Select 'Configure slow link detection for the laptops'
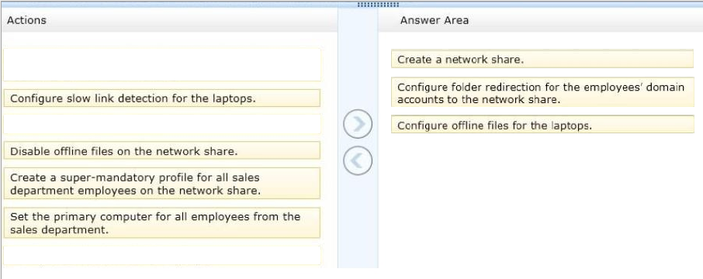 [x=162, y=98]
